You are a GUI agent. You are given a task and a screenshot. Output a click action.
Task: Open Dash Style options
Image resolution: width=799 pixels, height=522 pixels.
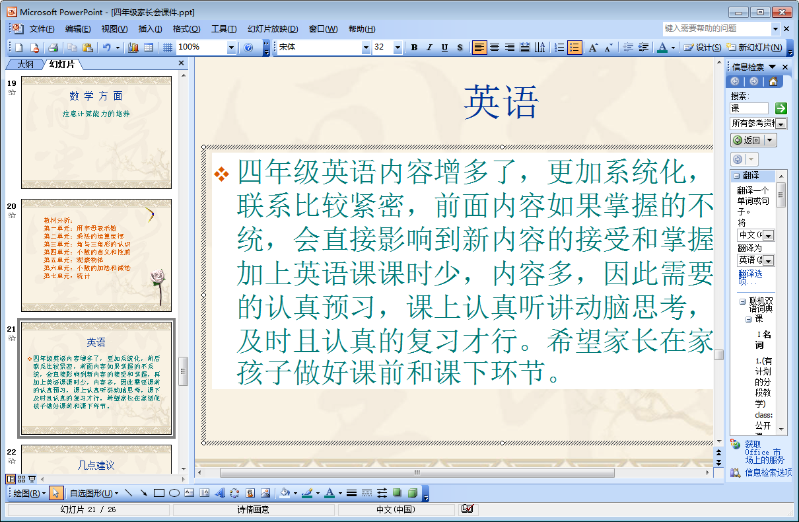(x=366, y=493)
